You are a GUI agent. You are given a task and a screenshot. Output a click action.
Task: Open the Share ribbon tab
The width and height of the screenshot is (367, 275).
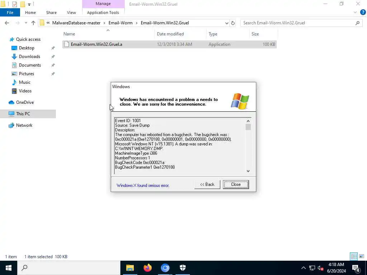[x=51, y=13]
